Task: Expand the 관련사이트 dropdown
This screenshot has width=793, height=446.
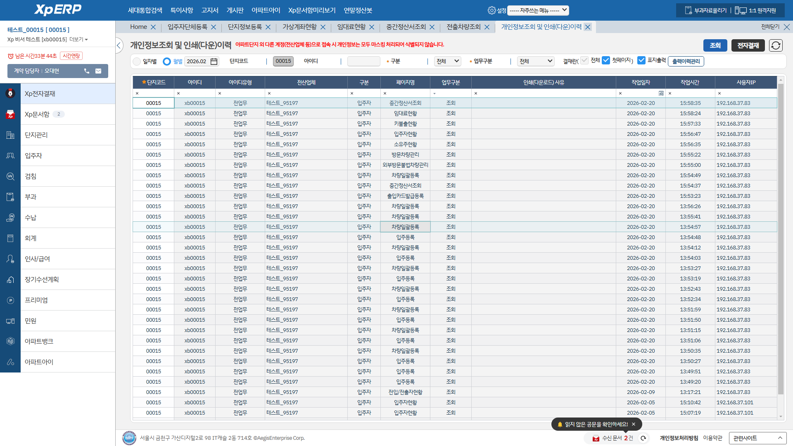Action: pyautogui.click(x=757, y=438)
